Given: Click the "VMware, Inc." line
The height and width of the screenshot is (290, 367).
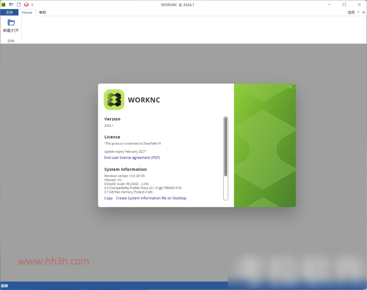Looking at the screenshot, I should (x=113, y=180).
